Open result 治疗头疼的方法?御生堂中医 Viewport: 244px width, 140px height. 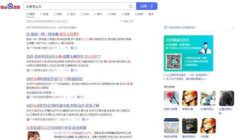[63, 106]
